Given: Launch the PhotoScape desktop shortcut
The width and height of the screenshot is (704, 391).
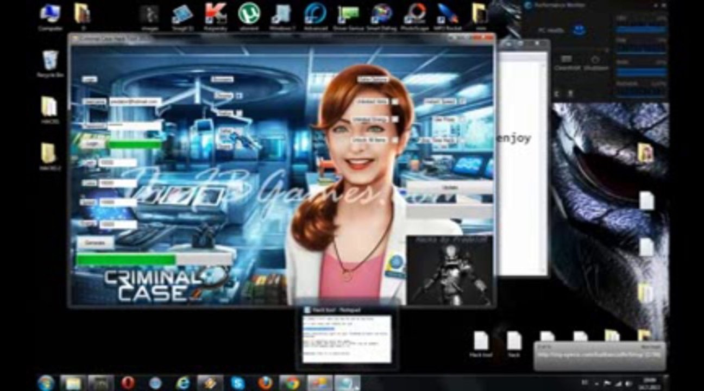Looking at the screenshot, I should coord(416,16).
